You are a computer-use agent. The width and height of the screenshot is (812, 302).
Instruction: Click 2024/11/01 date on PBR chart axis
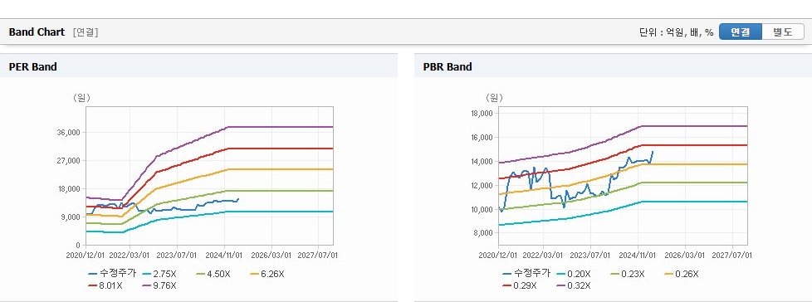(x=638, y=256)
